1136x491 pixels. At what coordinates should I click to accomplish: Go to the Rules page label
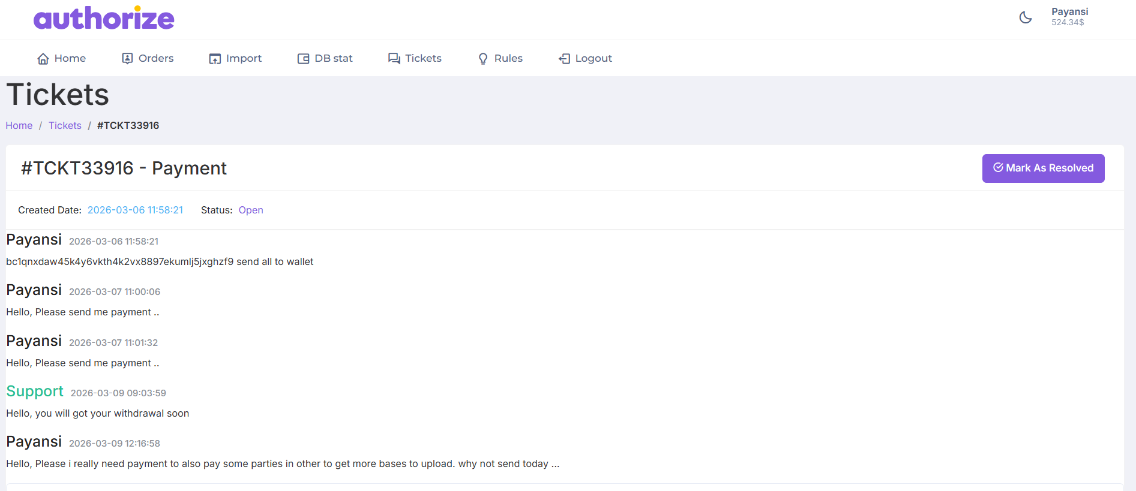pos(508,58)
